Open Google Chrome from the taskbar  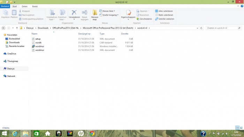tap(92, 134)
